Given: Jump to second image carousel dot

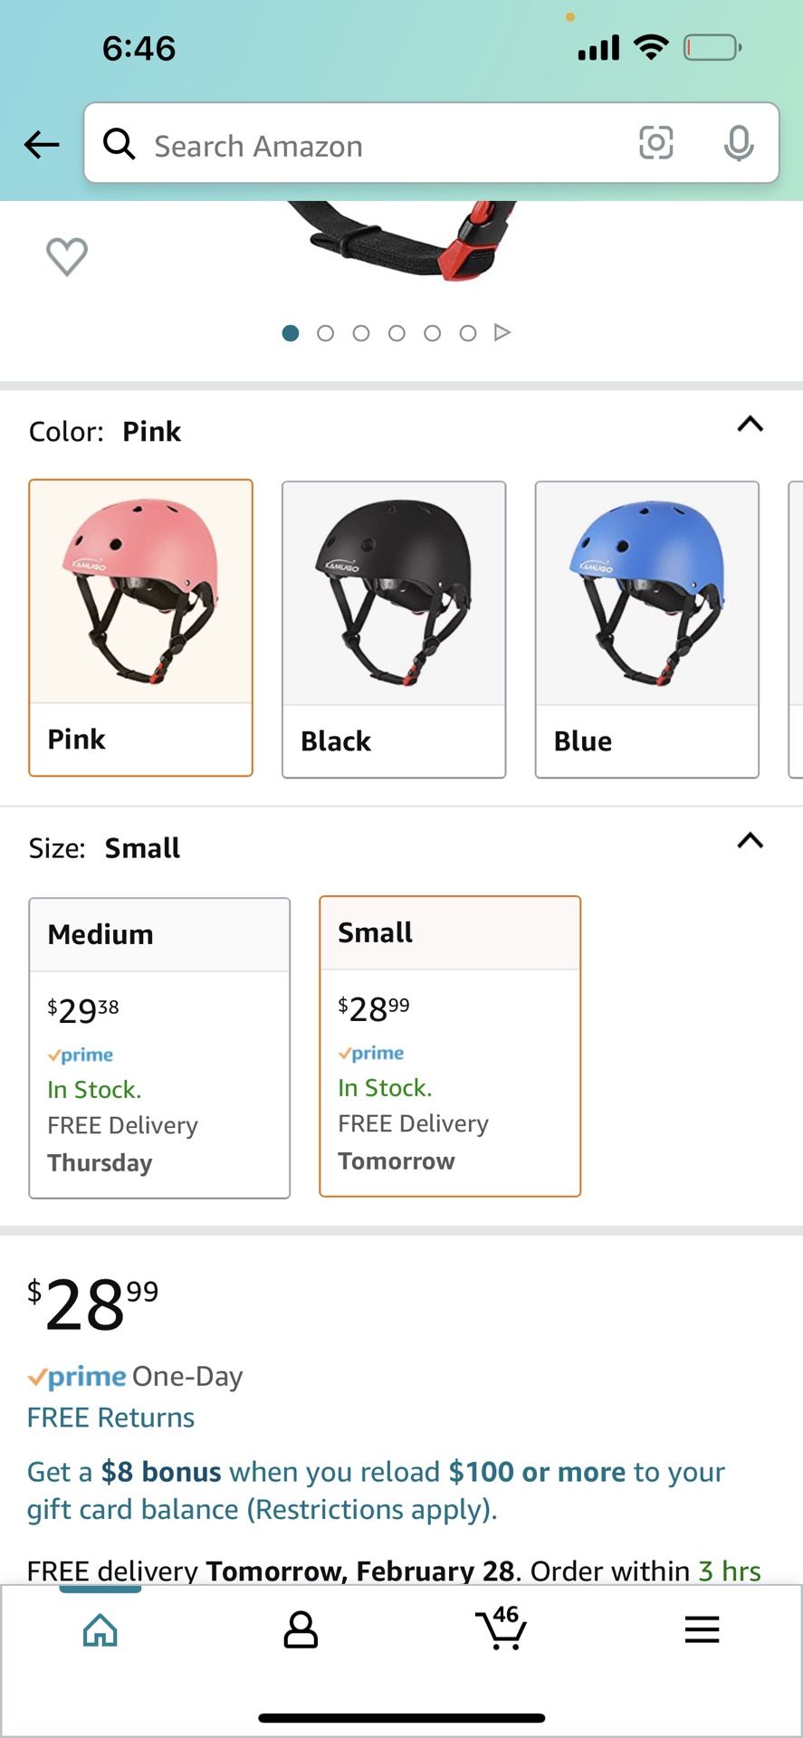Looking at the screenshot, I should [325, 333].
